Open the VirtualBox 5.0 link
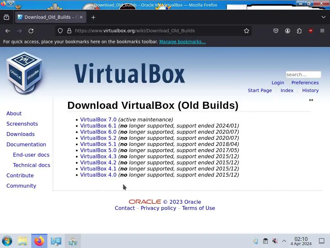The image size is (330, 248). (x=98, y=150)
